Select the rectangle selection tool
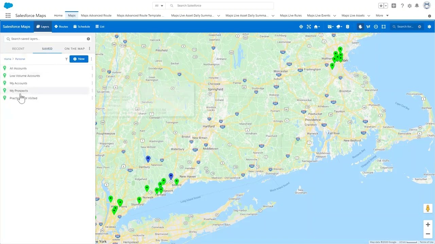Screen dimensions: 435x244 coord(384,26)
